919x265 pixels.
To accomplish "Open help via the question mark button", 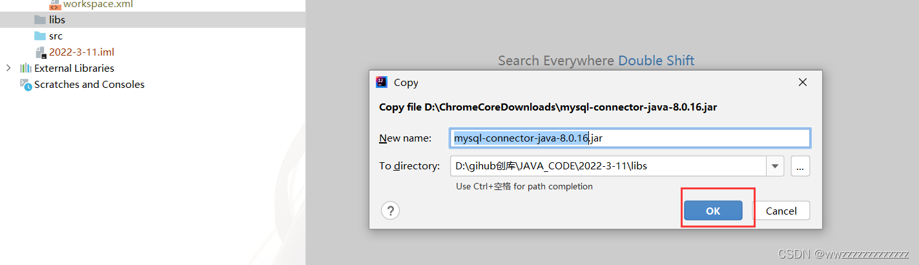I will point(391,210).
